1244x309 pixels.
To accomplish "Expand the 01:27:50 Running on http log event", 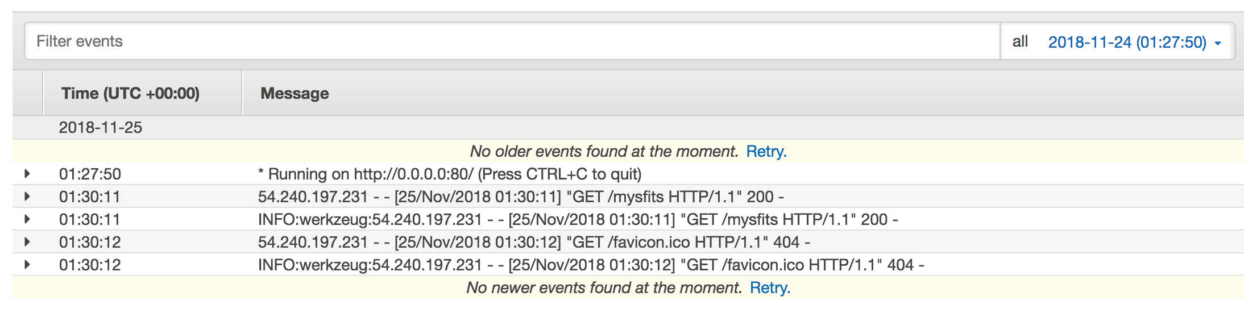I will pyautogui.click(x=27, y=174).
